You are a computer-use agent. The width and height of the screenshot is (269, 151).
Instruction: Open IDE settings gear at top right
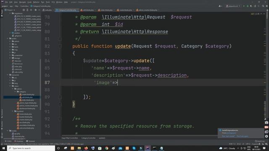point(266,6)
